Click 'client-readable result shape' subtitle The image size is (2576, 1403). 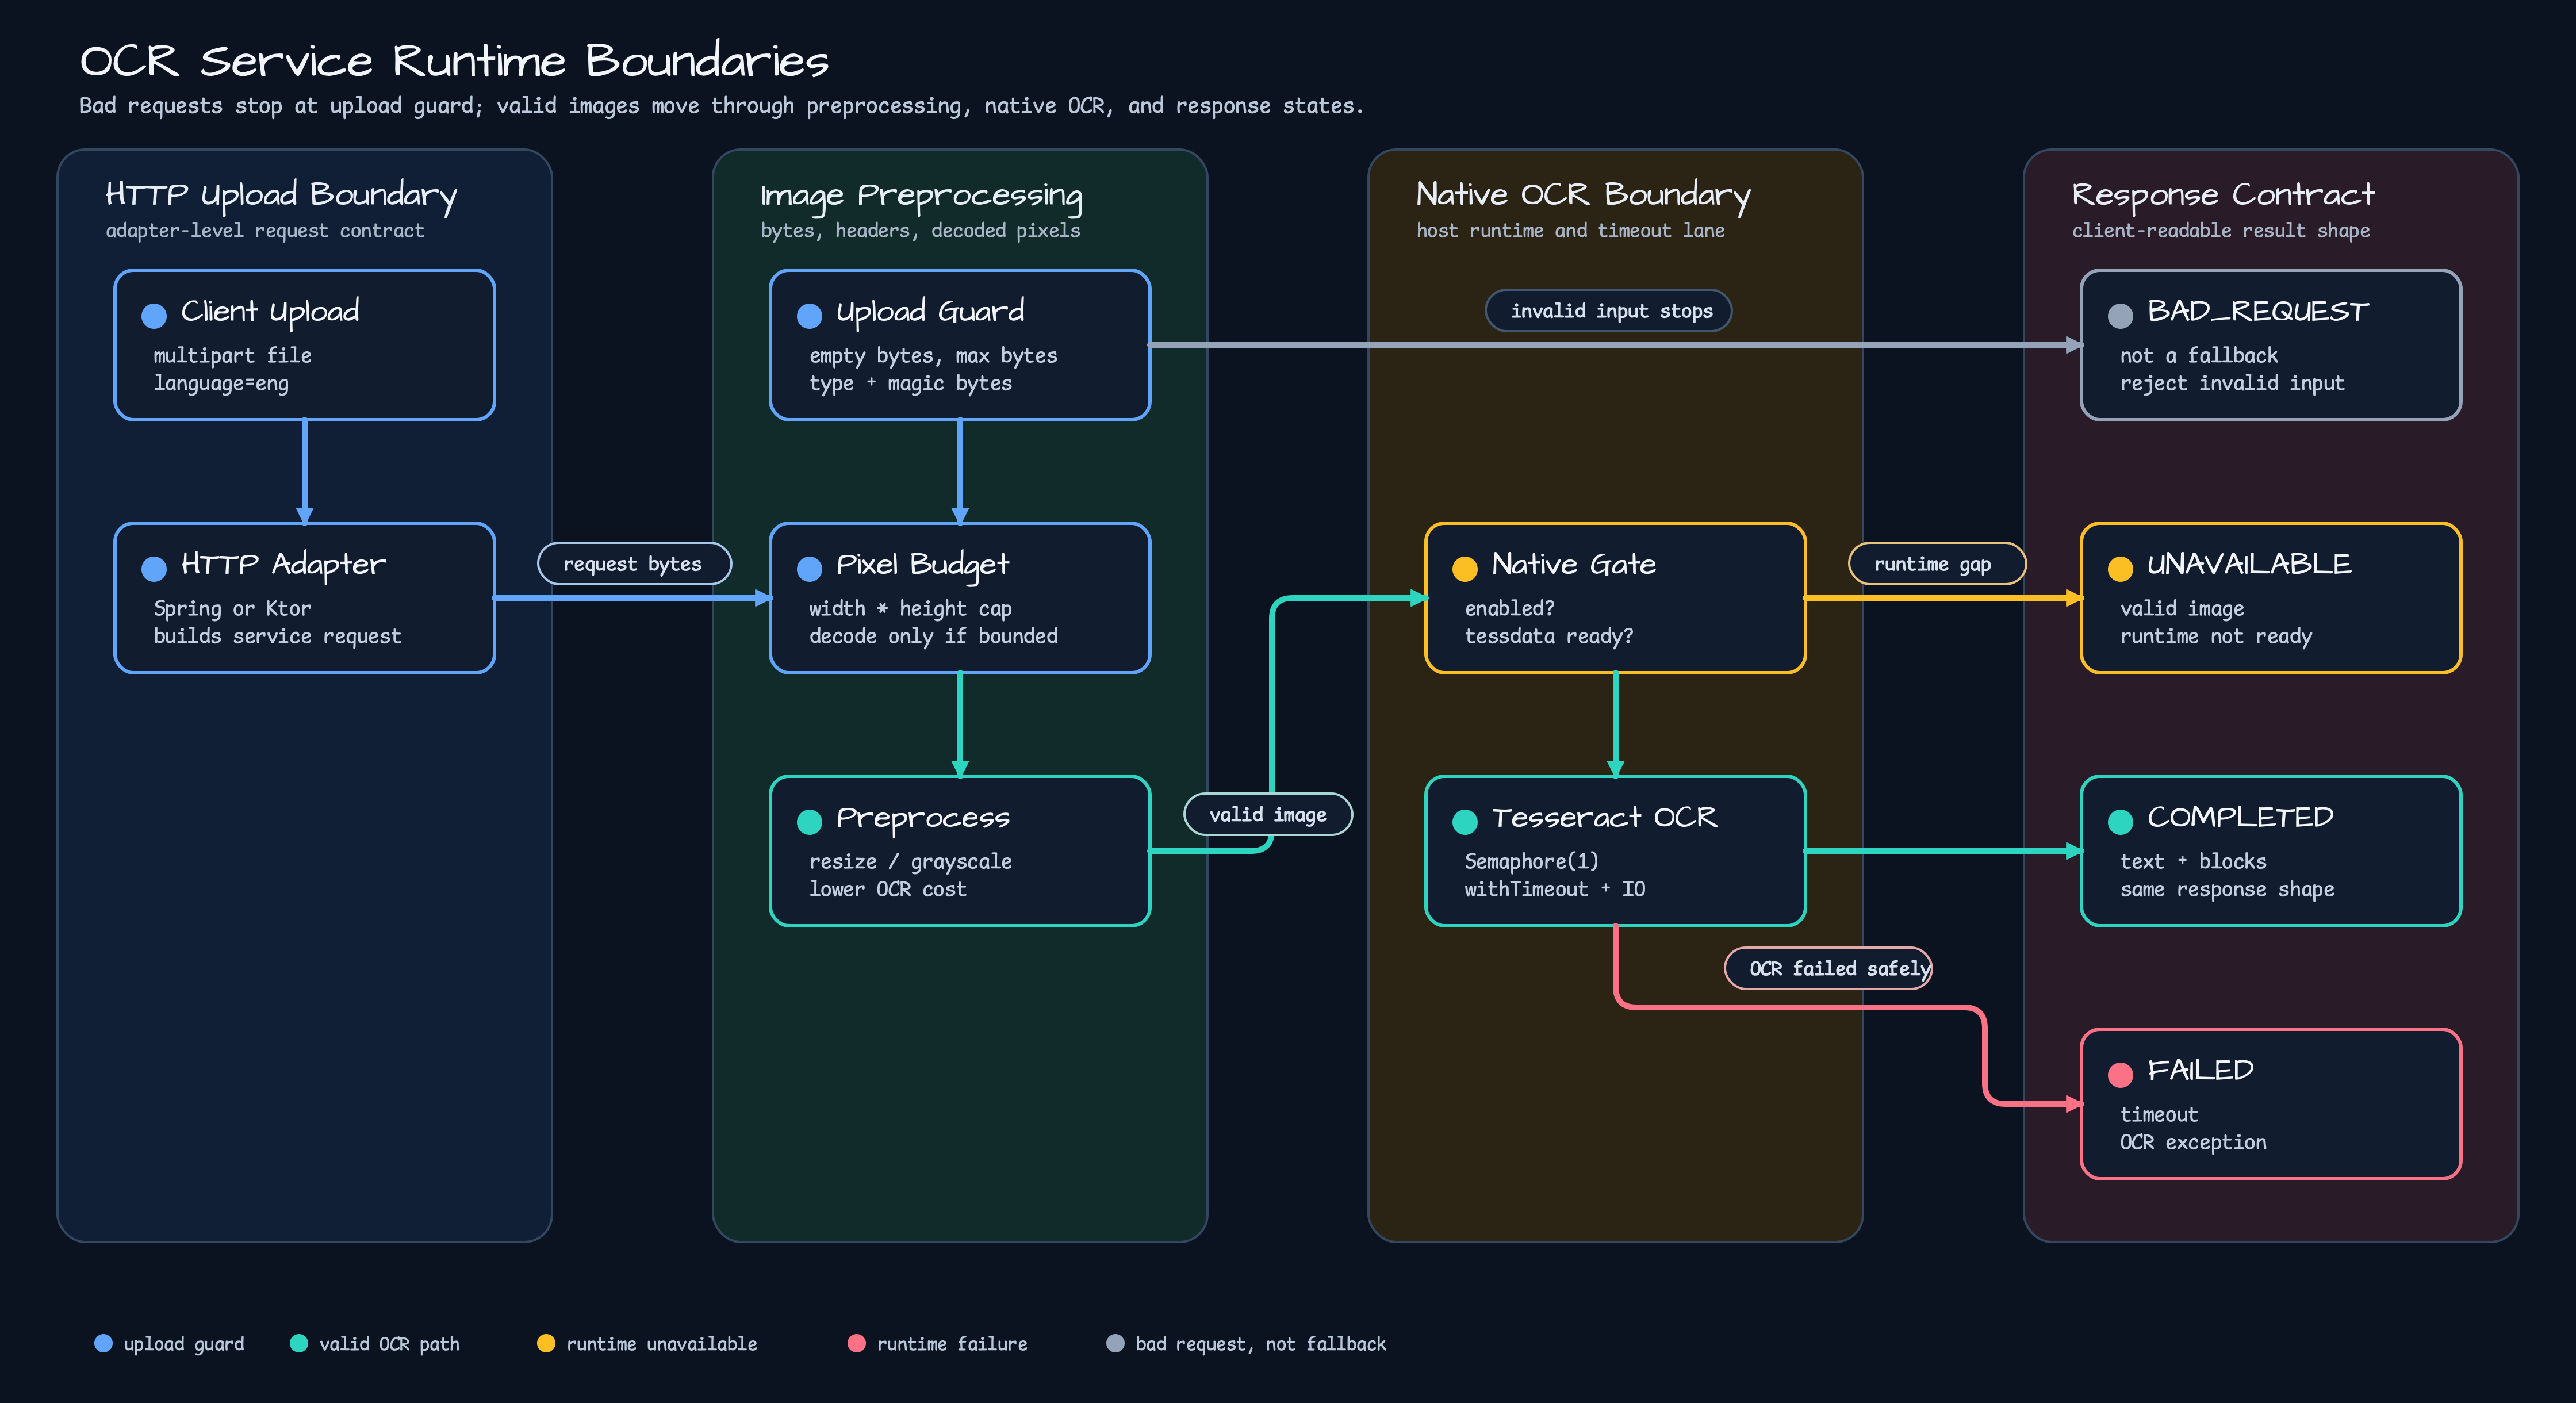[x=2220, y=231]
